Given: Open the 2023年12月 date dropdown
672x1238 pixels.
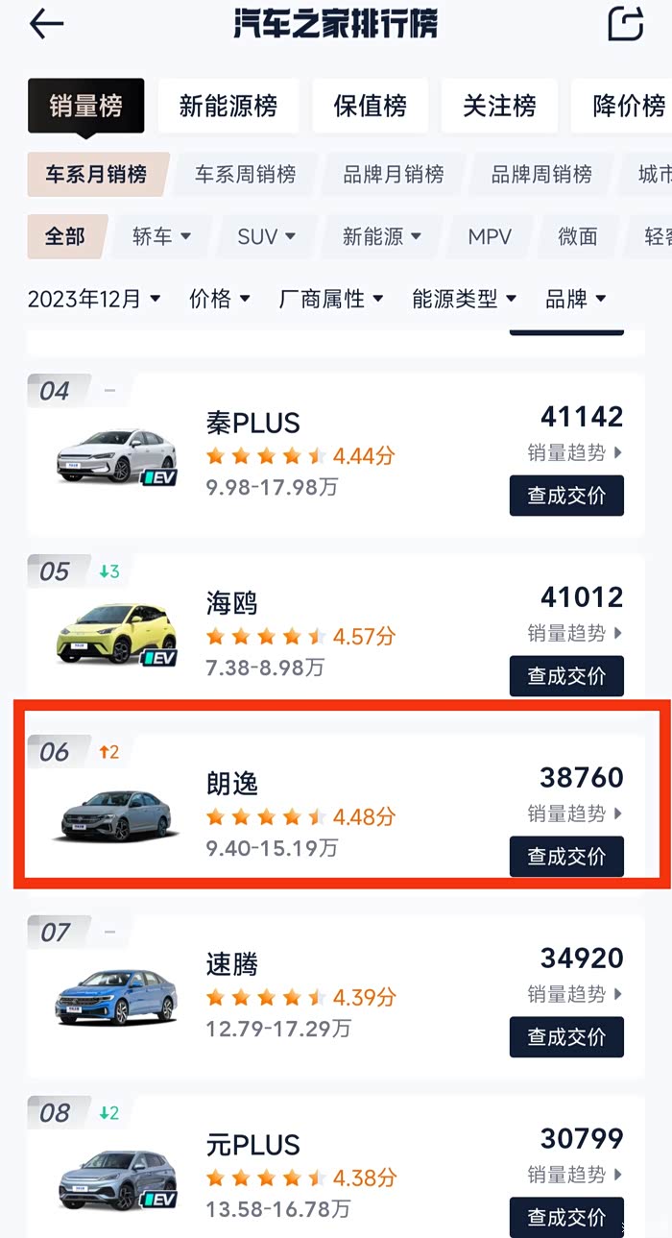Looking at the screenshot, I should pyautogui.click(x=94, y=299).
